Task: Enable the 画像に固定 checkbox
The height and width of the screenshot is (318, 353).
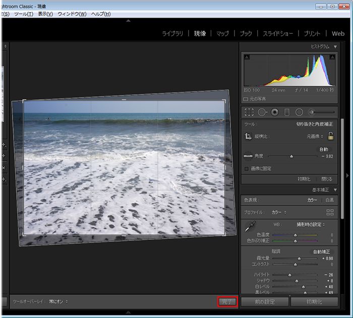Action: (x=246, y=168)
